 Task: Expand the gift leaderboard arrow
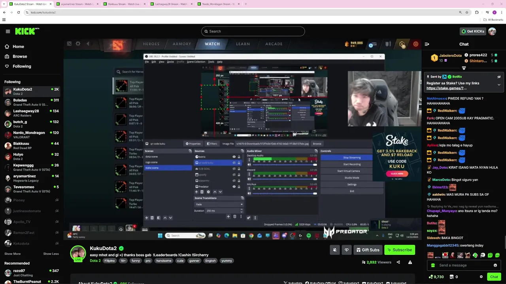464,68
